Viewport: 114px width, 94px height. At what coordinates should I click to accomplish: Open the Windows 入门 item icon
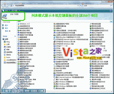tap(18, 24)
